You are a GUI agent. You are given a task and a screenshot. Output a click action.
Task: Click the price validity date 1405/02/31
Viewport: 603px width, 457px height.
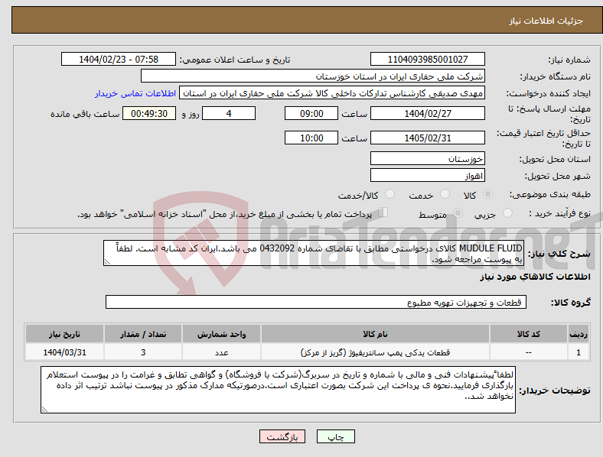[427, 138]
